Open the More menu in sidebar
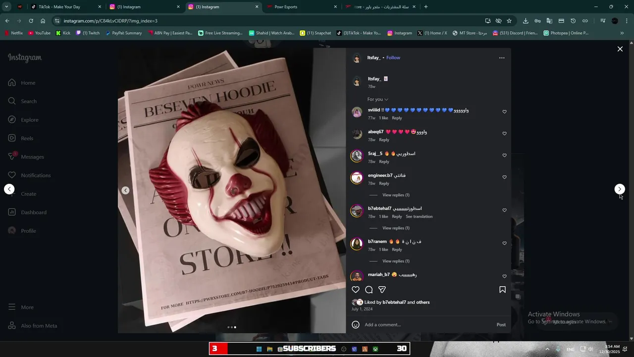634x357 pixels. pos(21,307)
